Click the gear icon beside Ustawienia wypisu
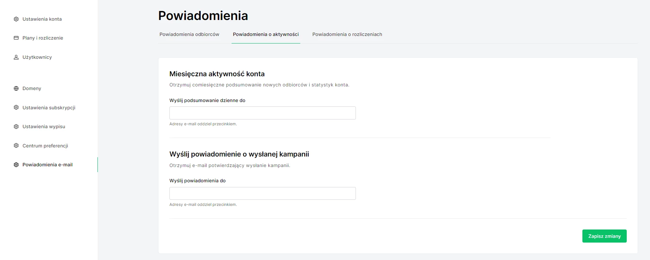Image resolution: width=650 pixels, height=260 pixels. (16, 126)
